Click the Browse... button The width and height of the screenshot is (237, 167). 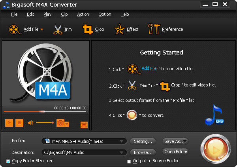[x=143, y=152]
